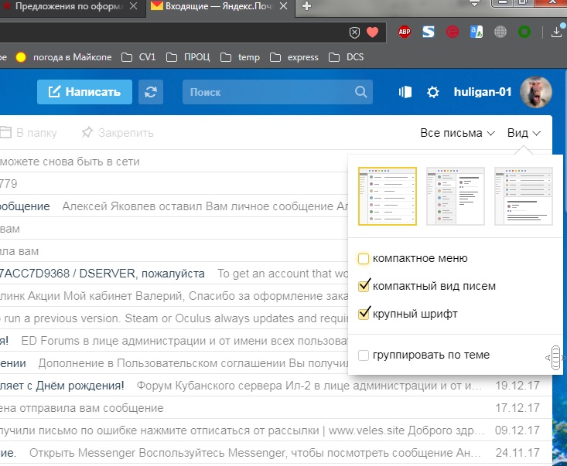Click the shield protection icon in address bar
This screenshot has width=567, height=466.
(x=355, y=32)
